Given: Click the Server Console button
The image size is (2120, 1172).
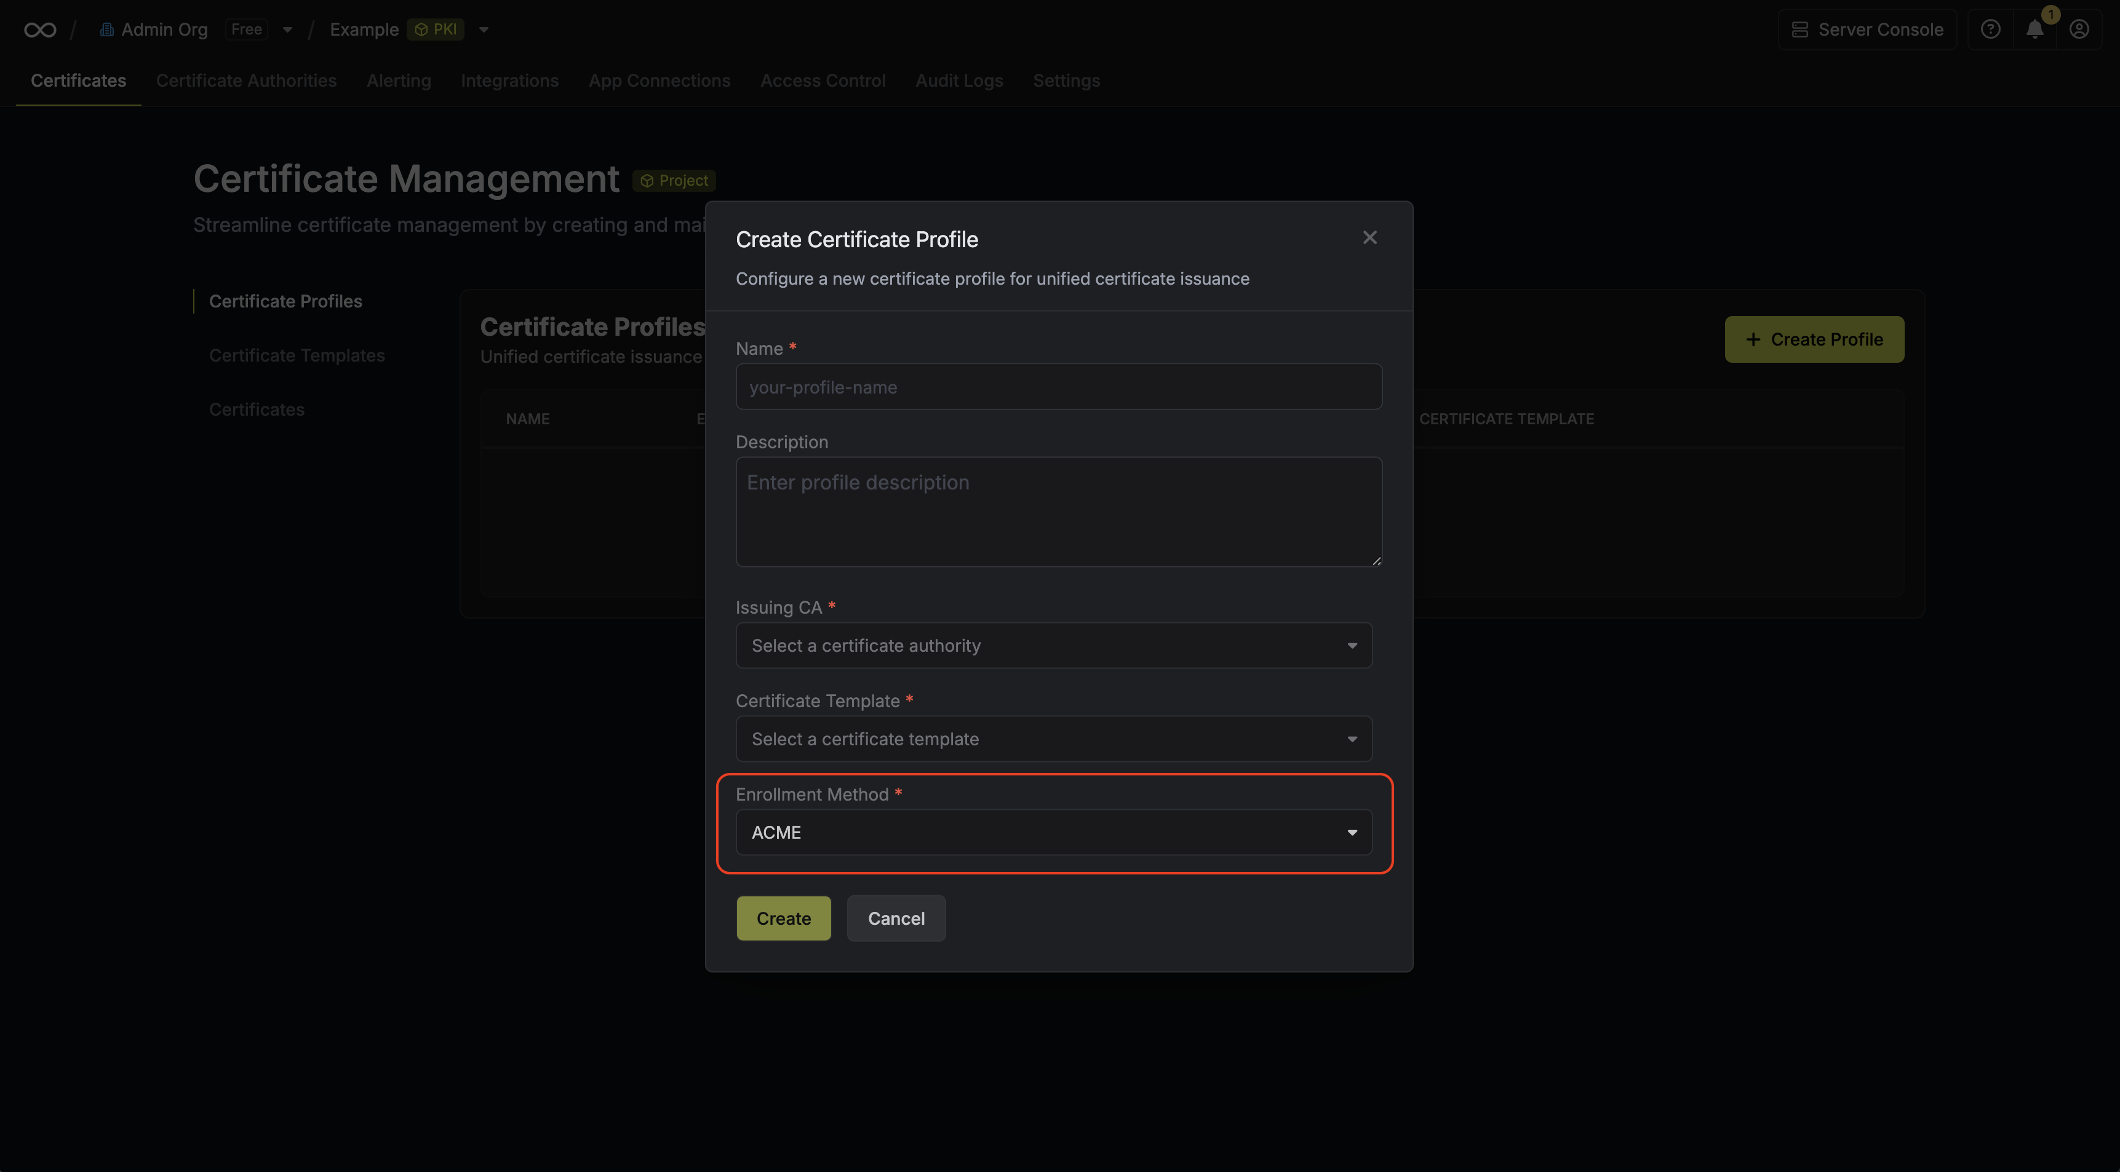Looking at the screenshot, I should tap(1867, 30).
